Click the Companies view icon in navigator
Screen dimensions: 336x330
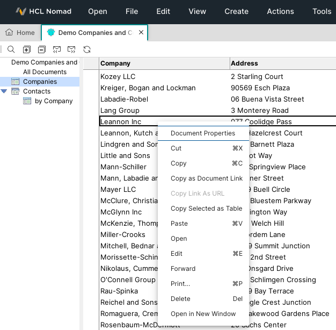pyautogui.click(x=15, y=82)
